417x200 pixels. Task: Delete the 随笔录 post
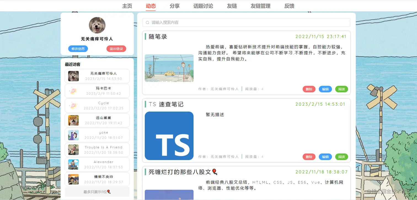coord(309,89)
